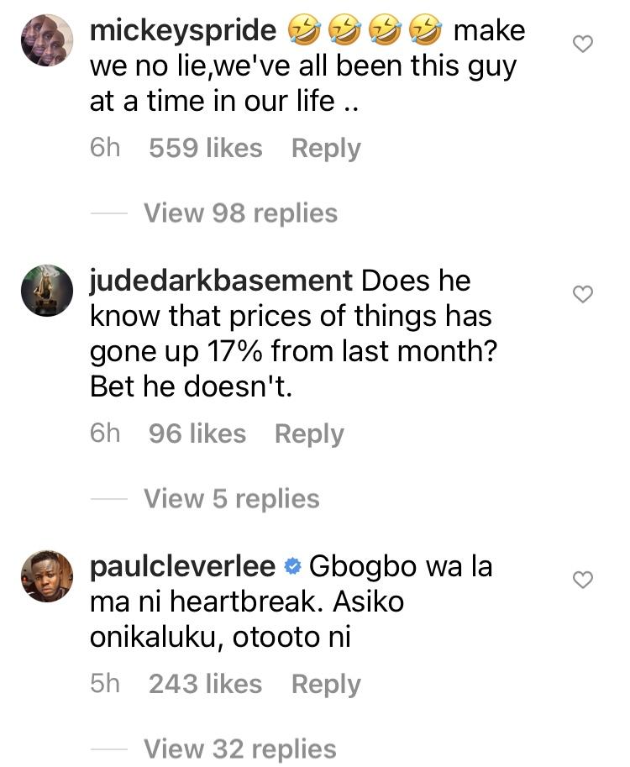Expand View 98 replies
Image resolution: width=630 pixels, height=767 pixels.
click(240, 213)
